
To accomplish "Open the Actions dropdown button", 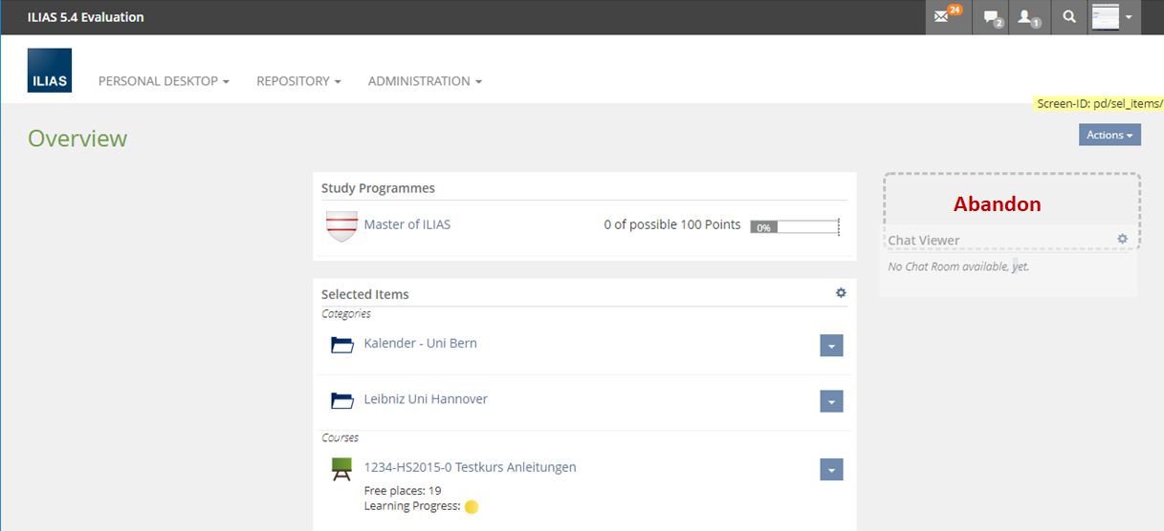I will [1109, 135].
